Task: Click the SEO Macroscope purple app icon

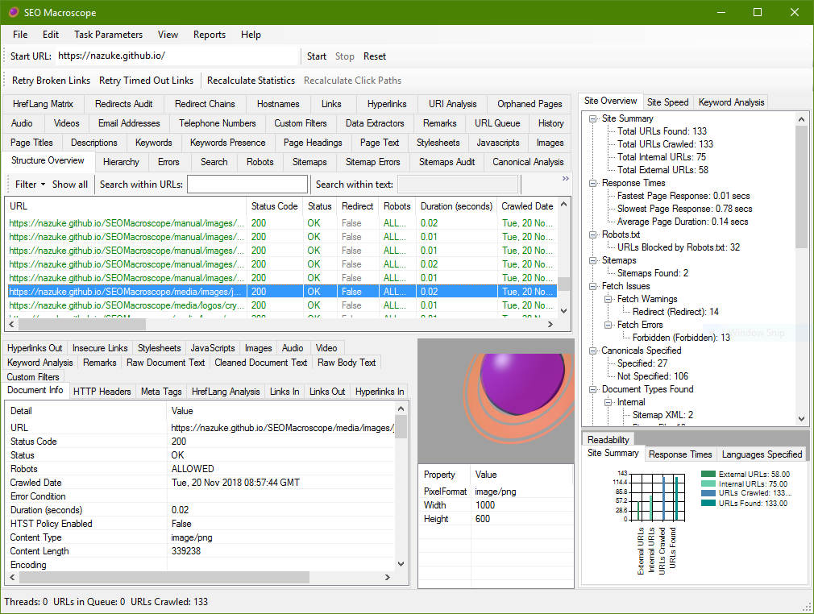Action: [x=14, y=12]
